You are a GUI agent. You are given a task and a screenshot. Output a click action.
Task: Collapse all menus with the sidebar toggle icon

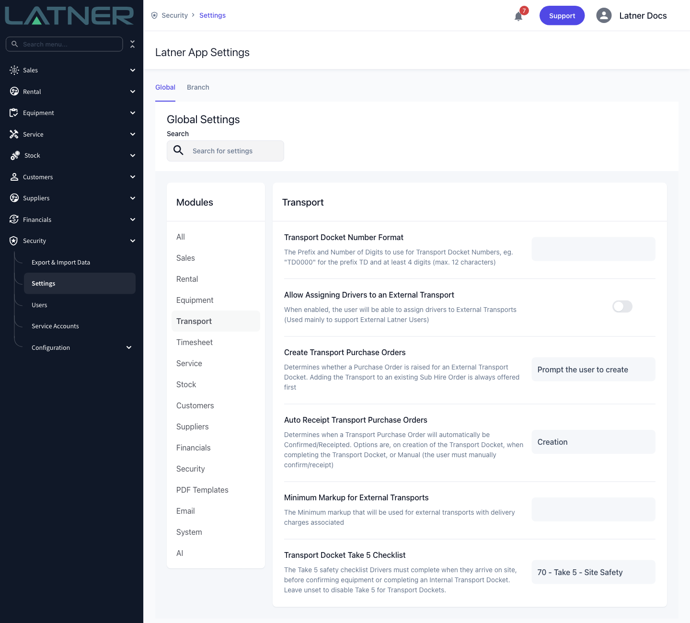(x=133, y=44)
